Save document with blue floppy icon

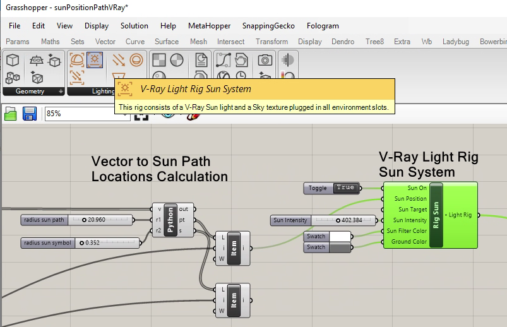point(30,114)
